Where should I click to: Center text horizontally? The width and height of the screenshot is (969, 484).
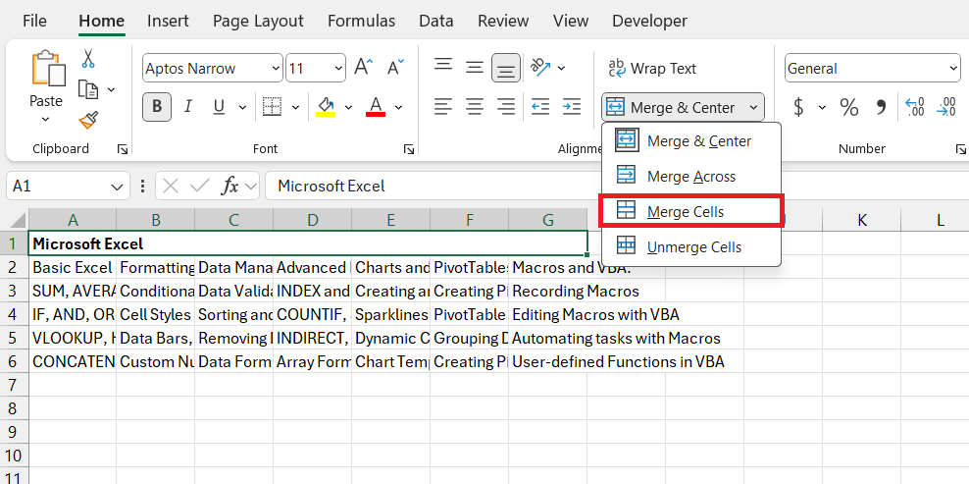(474, 107)
